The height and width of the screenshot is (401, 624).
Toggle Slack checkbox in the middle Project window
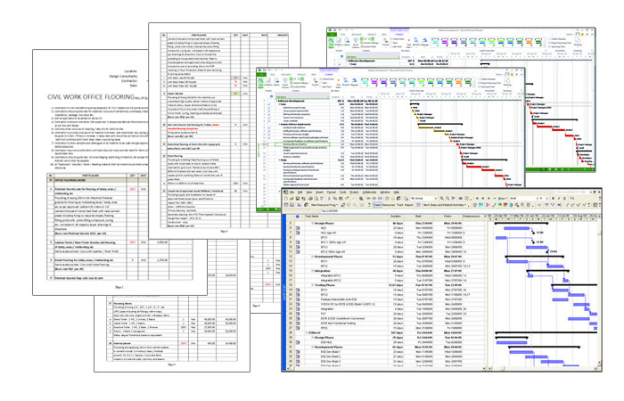pos(321,83)
